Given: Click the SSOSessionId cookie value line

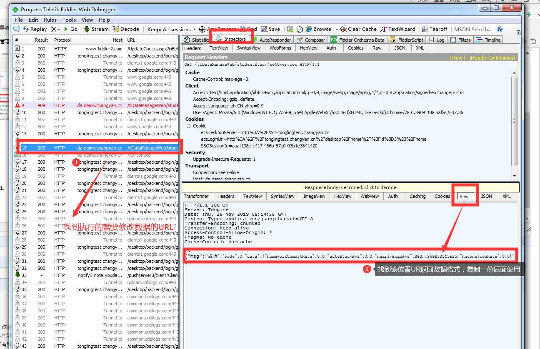Looking at the screenshot, I should click(259, 146).
